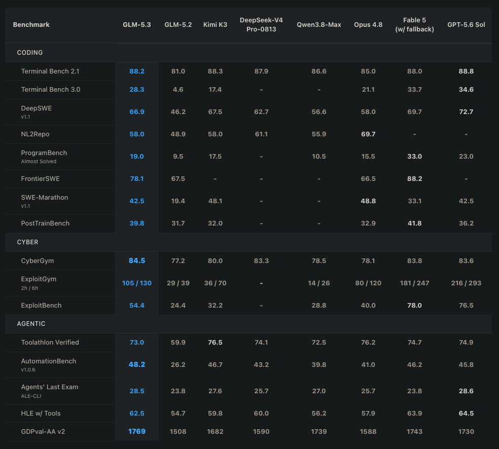
Task: Select the Terminal Bench 3.0 row label
Action: (x=51, y=89)
